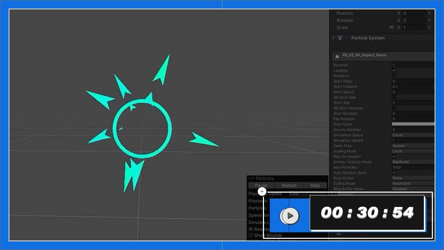Enable the 3D Start Size checkbox
This screenshot has height=250, width=444.
coord(394,97)
